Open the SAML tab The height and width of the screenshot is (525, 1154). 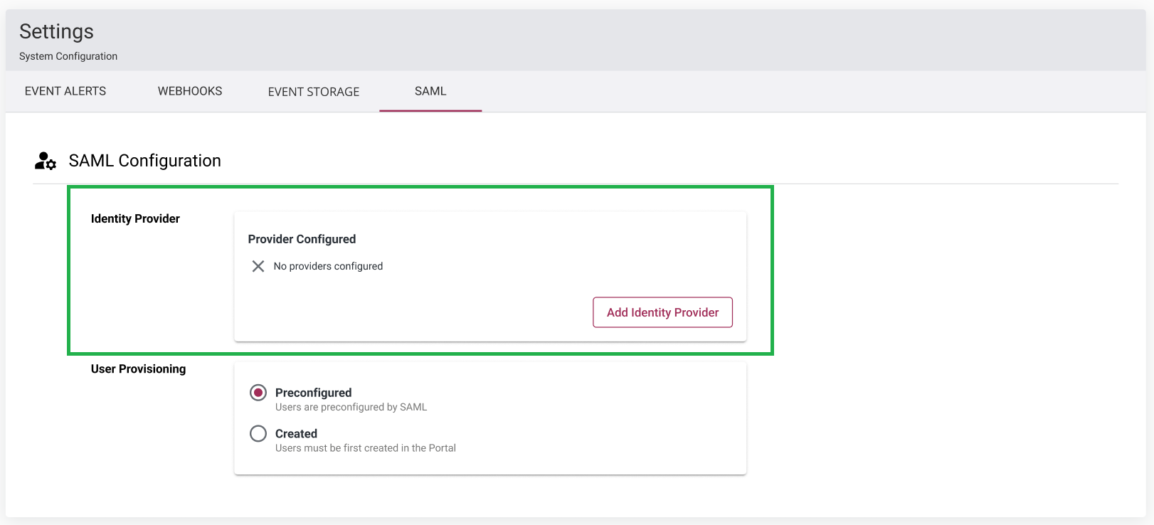point(430,91)
